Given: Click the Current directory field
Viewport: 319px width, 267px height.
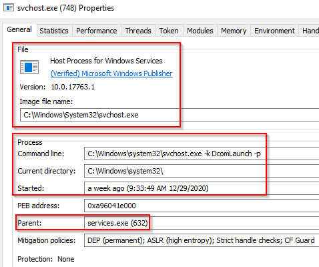Looking at the screenshot, I should tap(202, 171).
